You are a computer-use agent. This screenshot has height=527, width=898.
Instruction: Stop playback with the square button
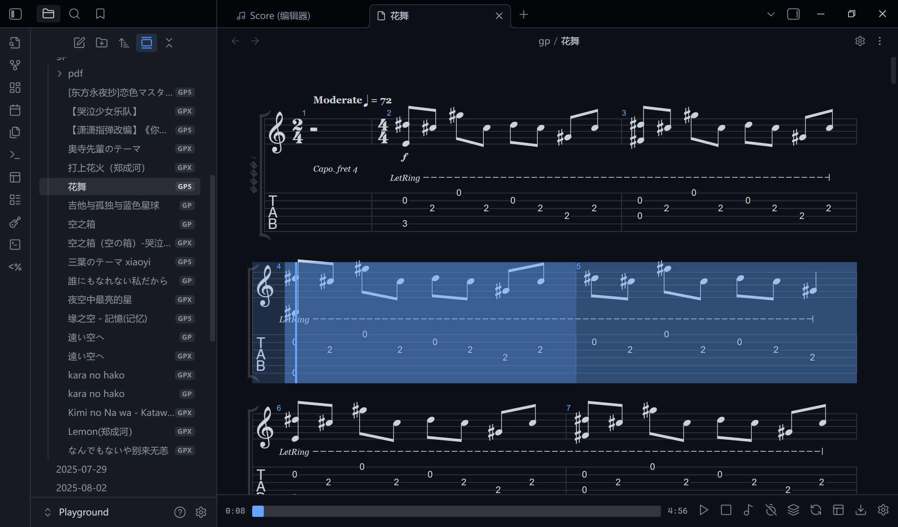(726, 510)
